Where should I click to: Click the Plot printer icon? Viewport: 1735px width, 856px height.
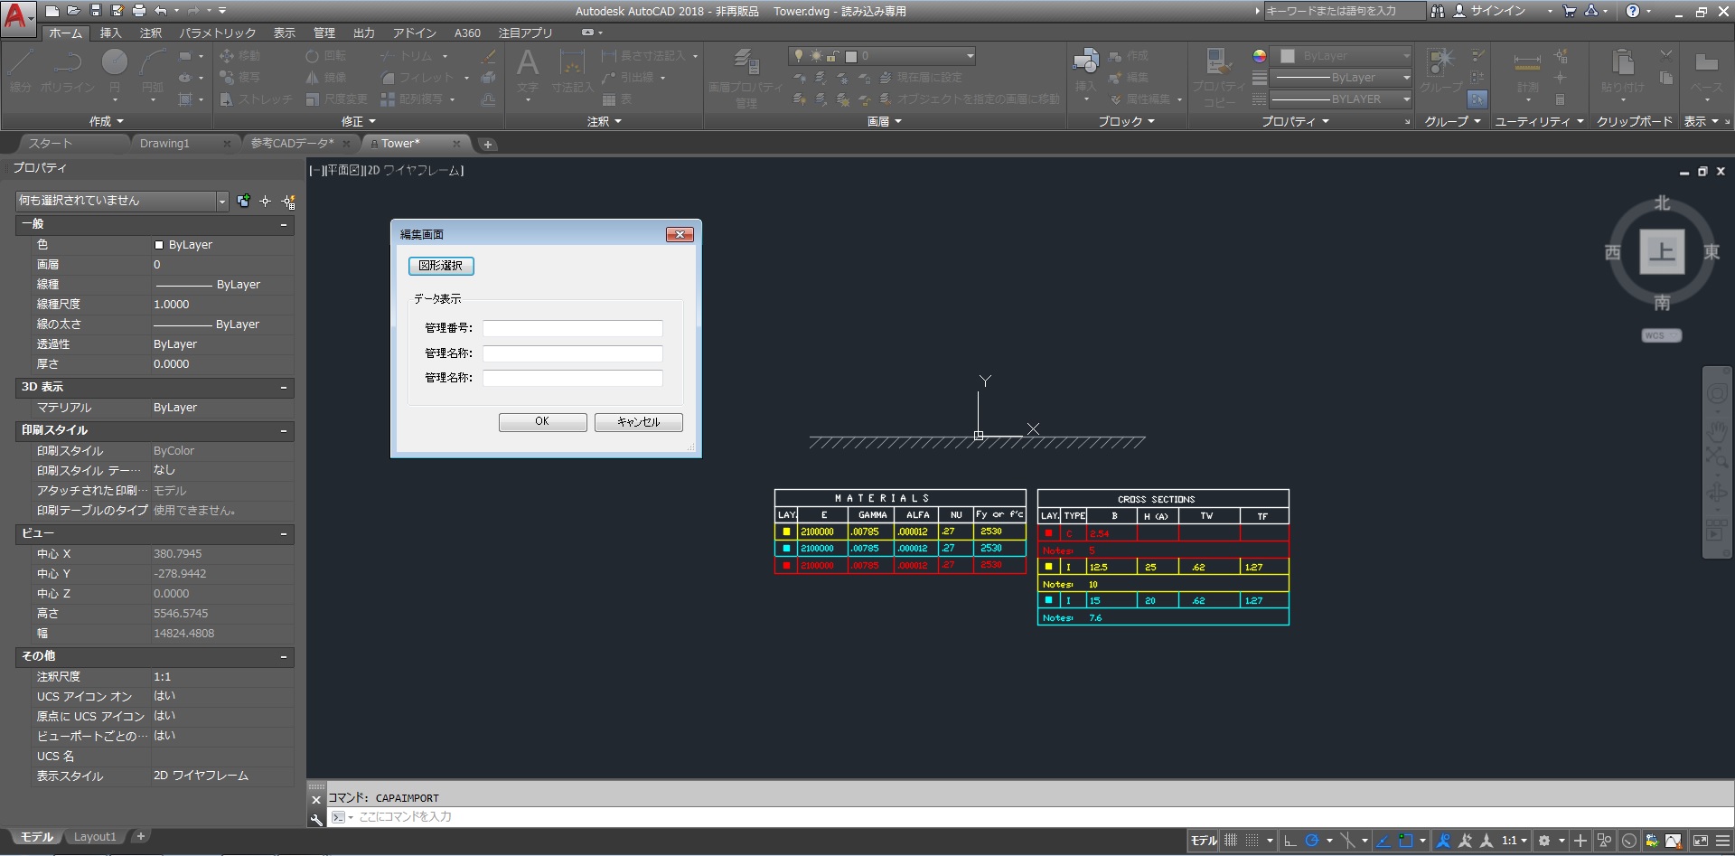click(138, 11)
